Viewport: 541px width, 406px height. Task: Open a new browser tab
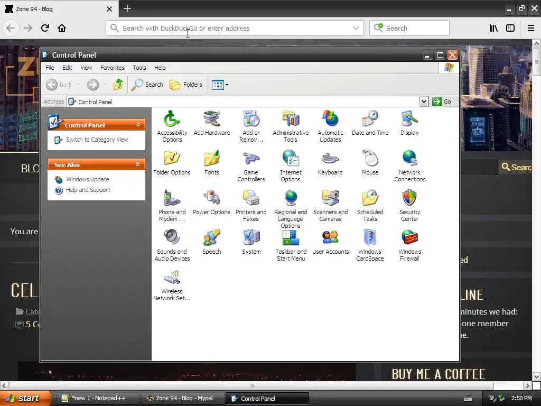pos(127,8)
